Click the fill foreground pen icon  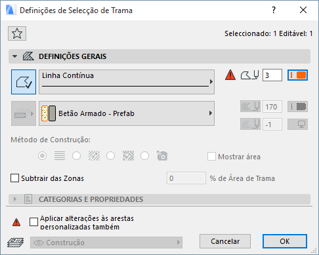tap(250, 107)
